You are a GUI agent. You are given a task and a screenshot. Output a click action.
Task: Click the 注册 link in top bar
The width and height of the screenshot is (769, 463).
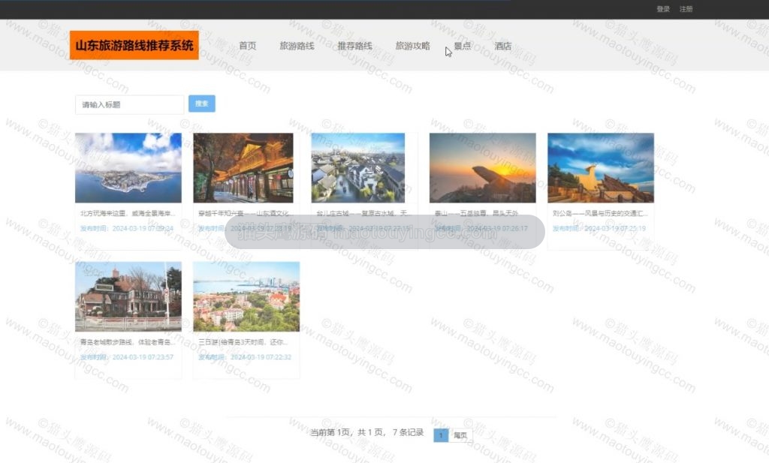point(686,9)
